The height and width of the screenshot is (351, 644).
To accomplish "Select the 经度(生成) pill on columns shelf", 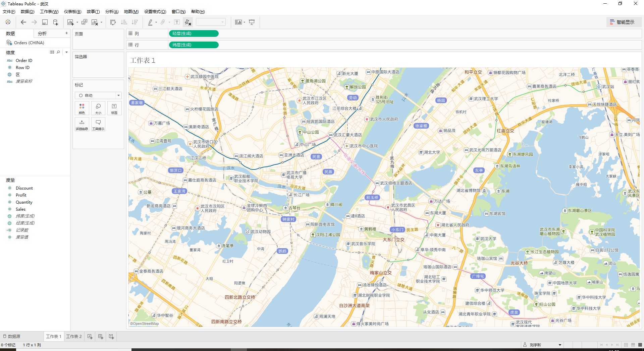I will (194, 33).
